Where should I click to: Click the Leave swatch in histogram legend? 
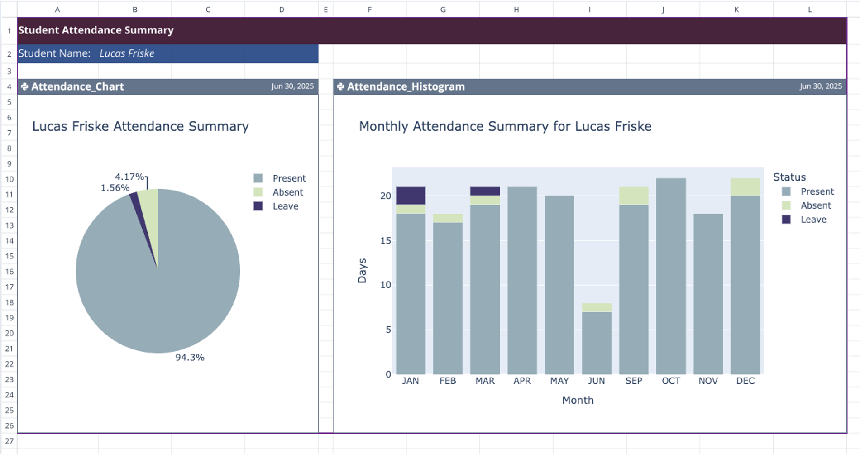pyautogui.click(x=786, y=220)
